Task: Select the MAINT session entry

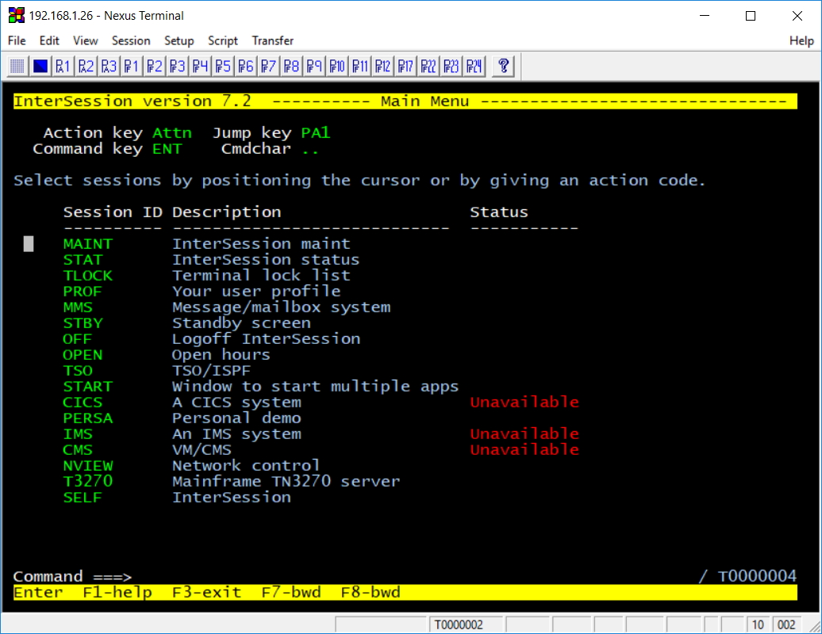Action: tap(87, 244)
